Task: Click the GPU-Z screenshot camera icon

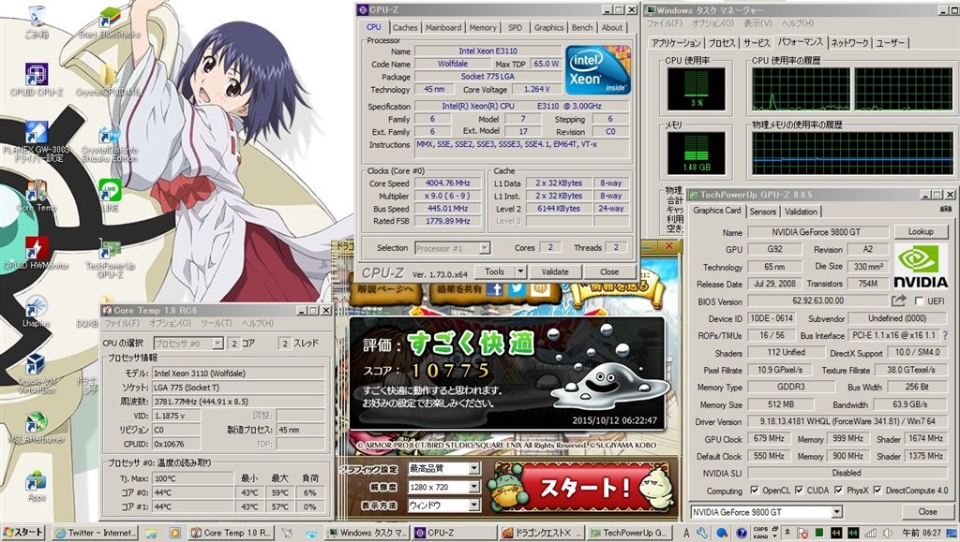Action: point(945,210)
